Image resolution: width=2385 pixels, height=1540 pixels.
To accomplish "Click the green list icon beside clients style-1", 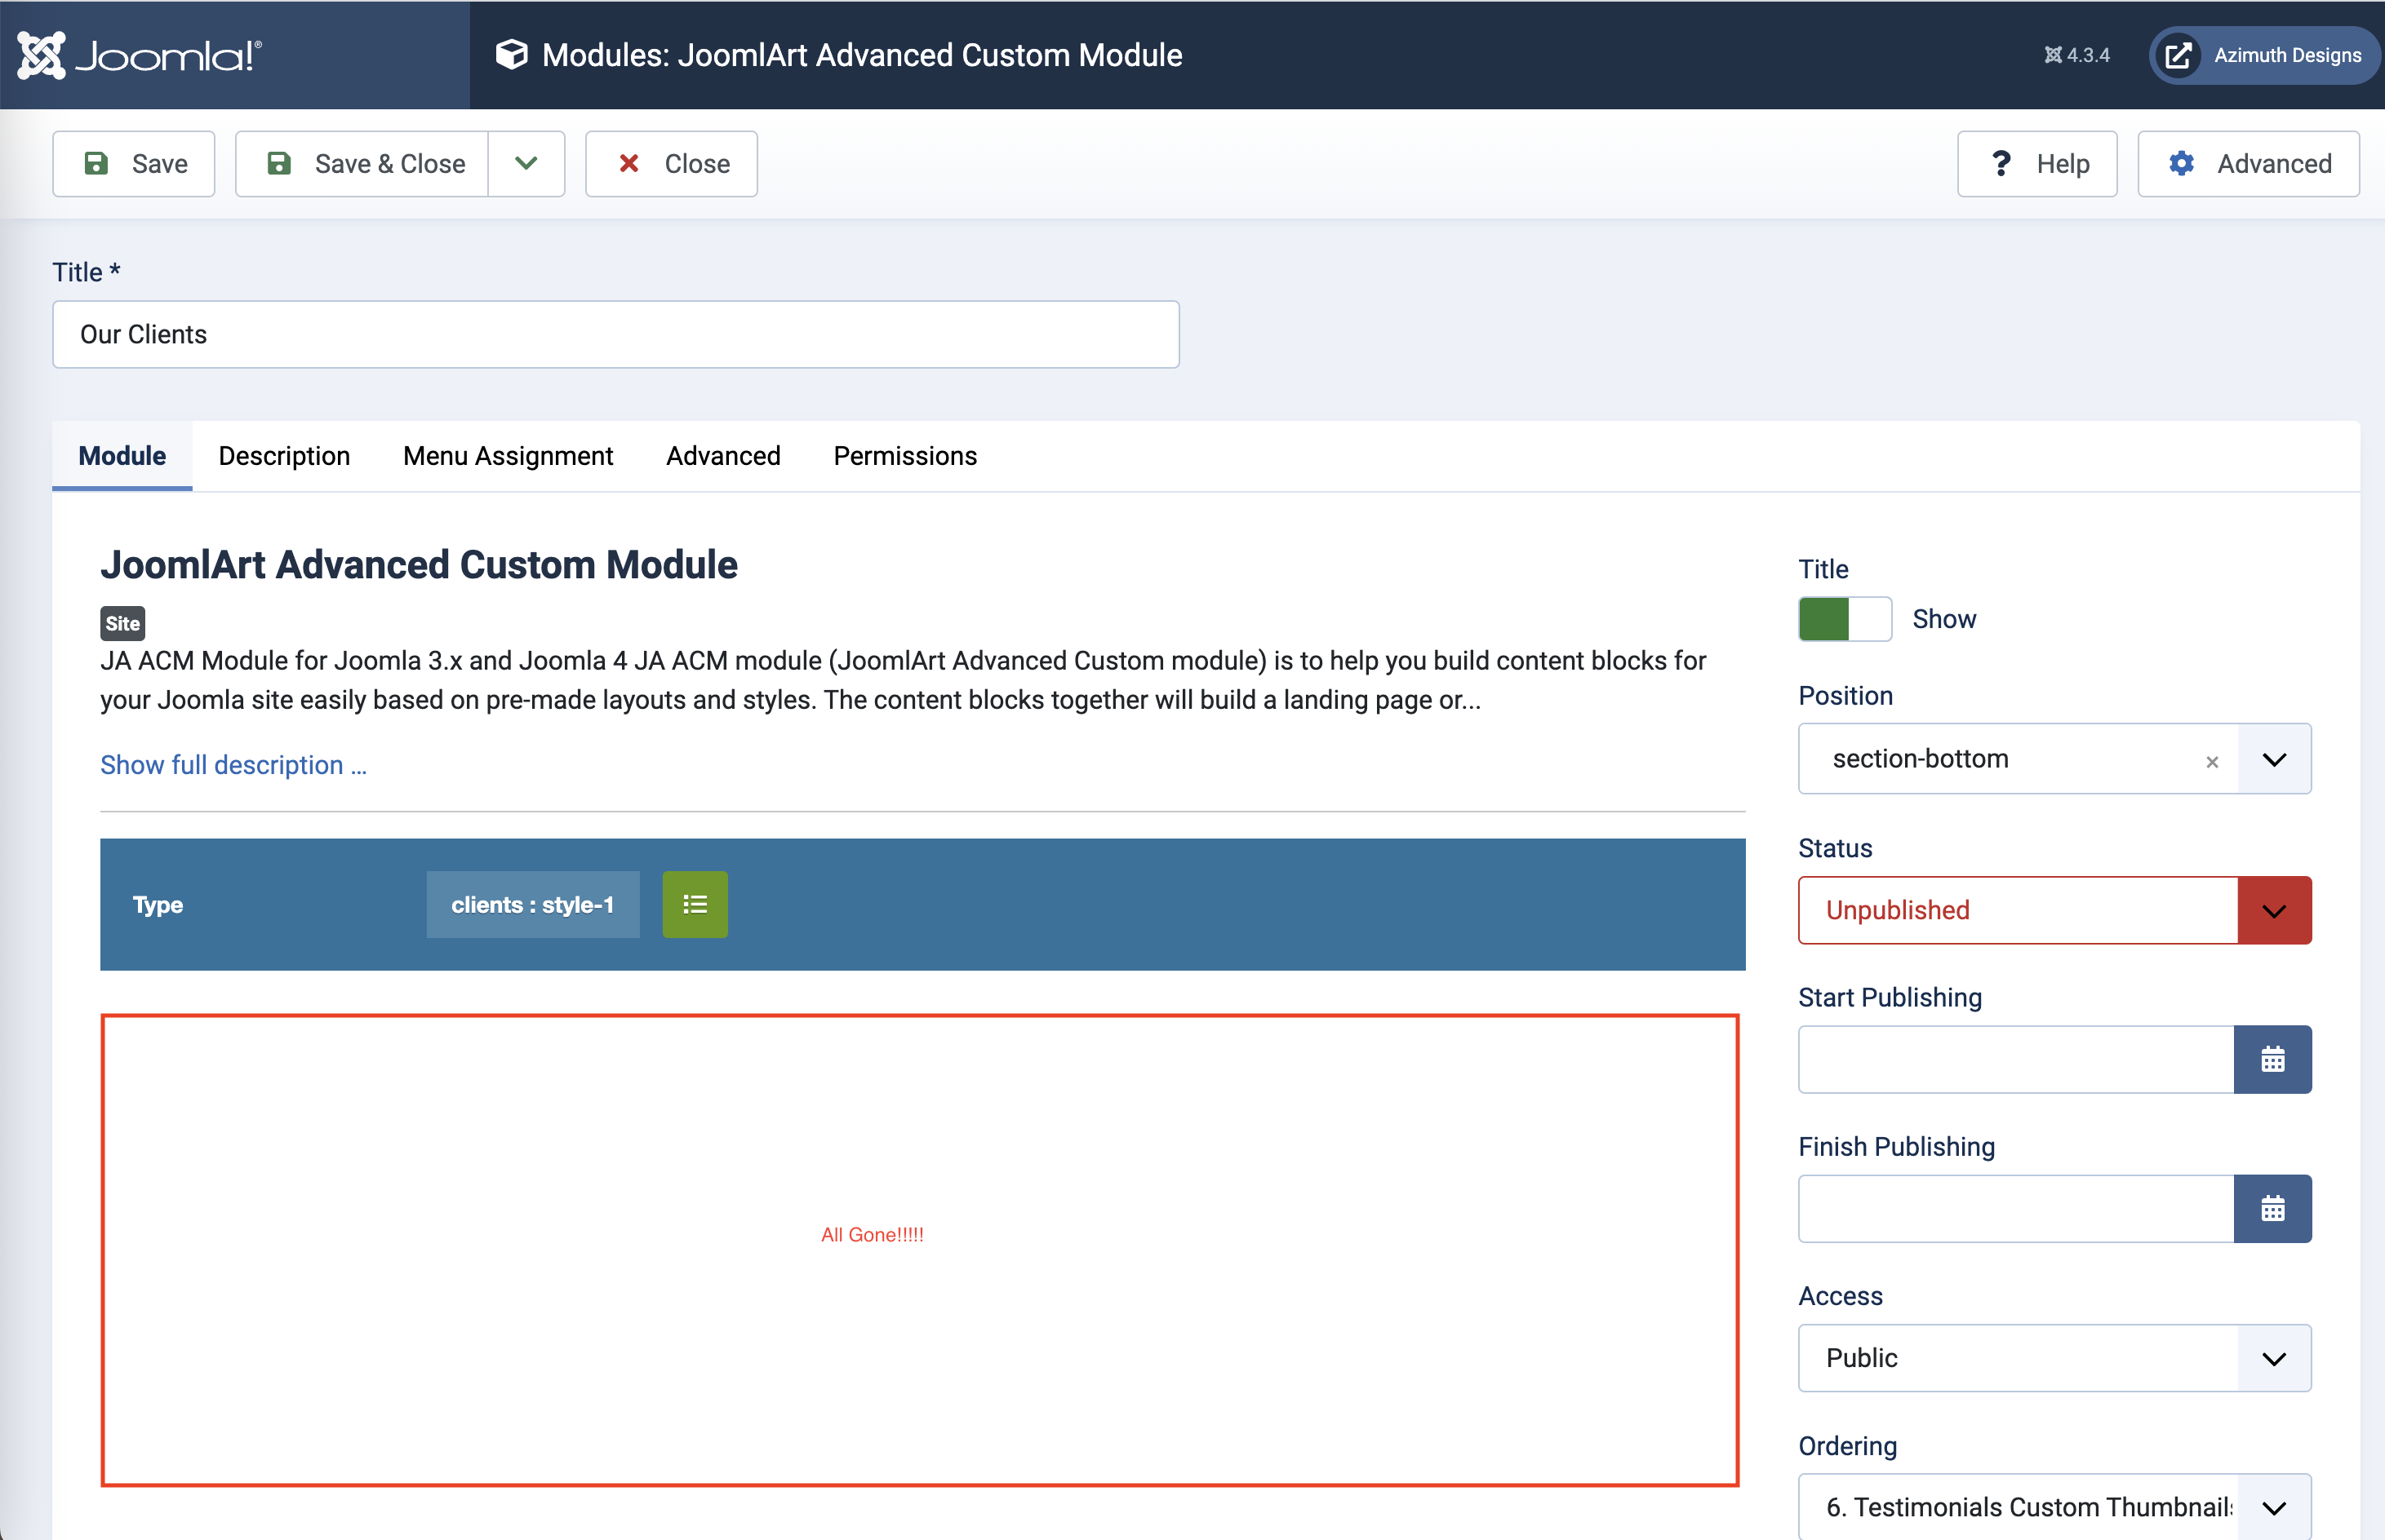I will (695, 904).
